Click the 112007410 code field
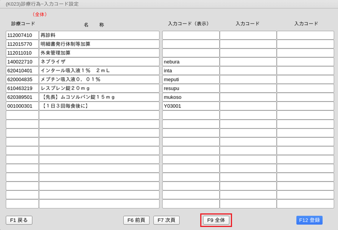This screenshot has height=230, width=338. (x=22, y=35)
